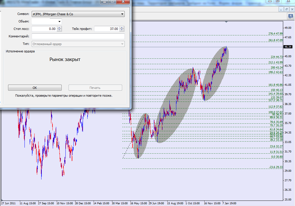Viewport: 295px width, 206px height.
Task: Minimize the order dialog window
Action: 105,2
